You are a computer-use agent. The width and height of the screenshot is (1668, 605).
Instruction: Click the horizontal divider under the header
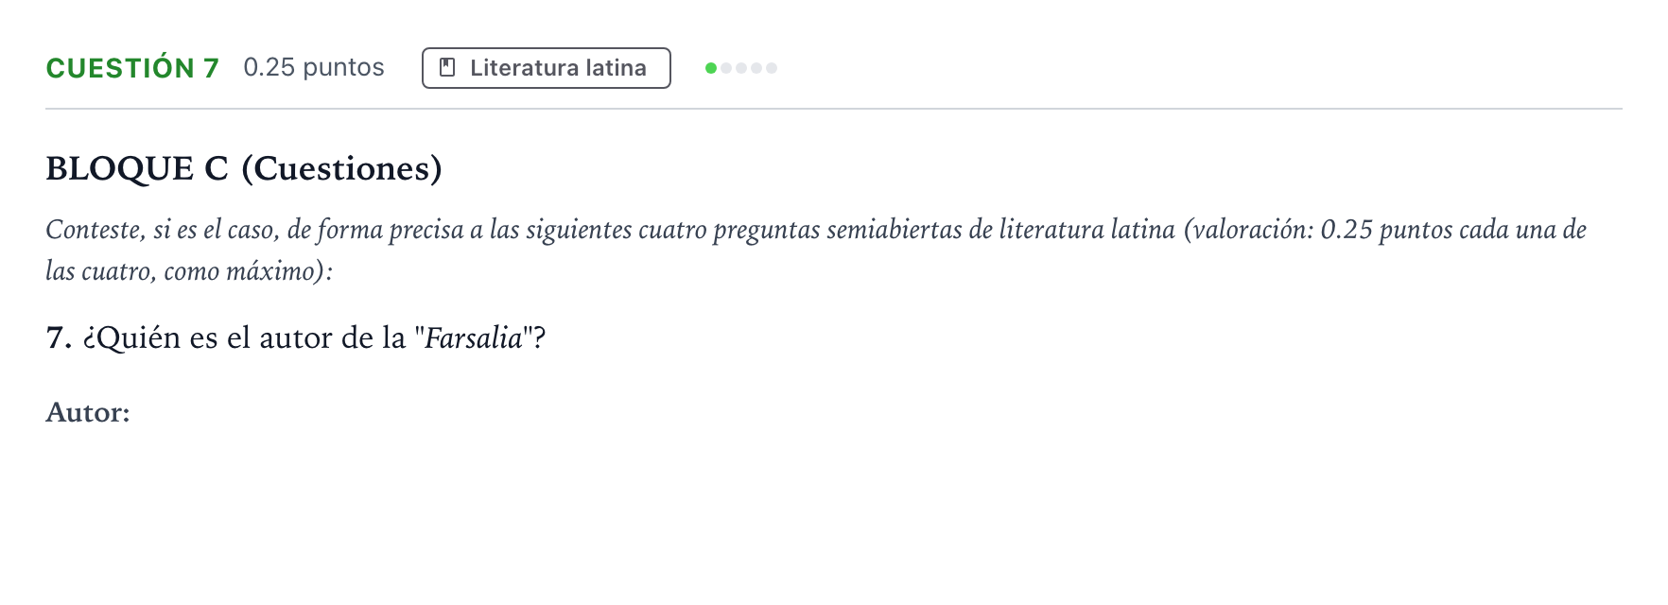point(834,109)
